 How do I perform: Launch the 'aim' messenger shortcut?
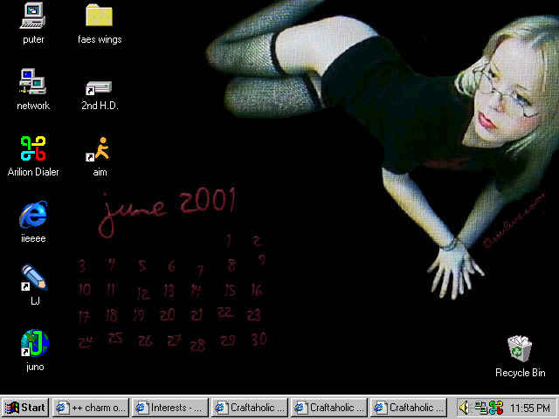(x=100, y=149)
